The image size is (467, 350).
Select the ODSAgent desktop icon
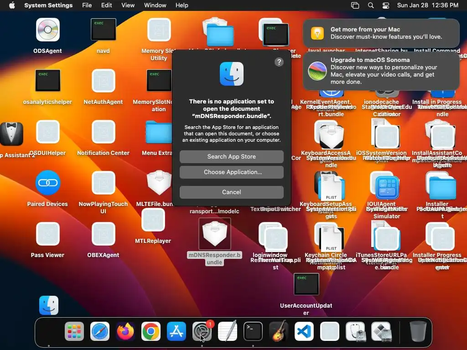click(x=47, y=30)
